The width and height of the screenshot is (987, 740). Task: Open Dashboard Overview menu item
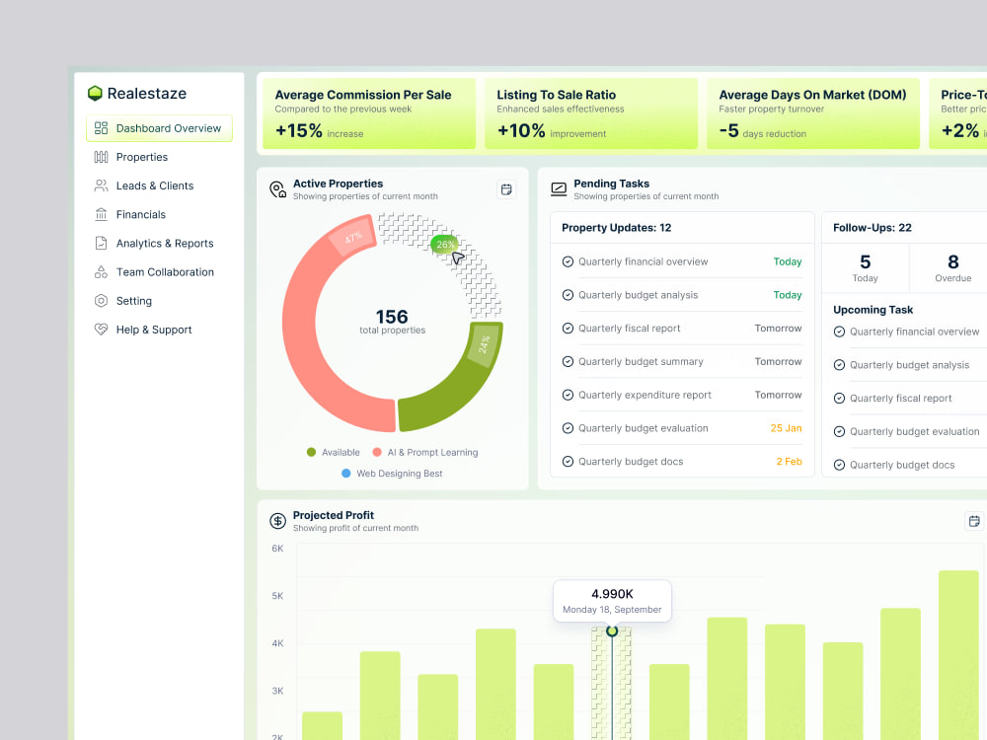pyautogui.click(x=159, y=128)
